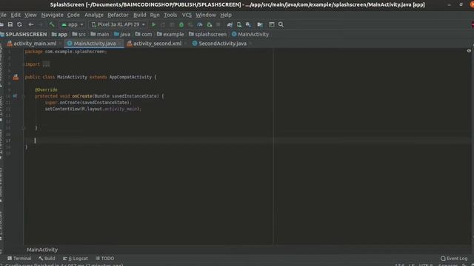Screen dimensions: 474x266
Task: Collapse the onCreate method fold marker
Action: [24, 96]
